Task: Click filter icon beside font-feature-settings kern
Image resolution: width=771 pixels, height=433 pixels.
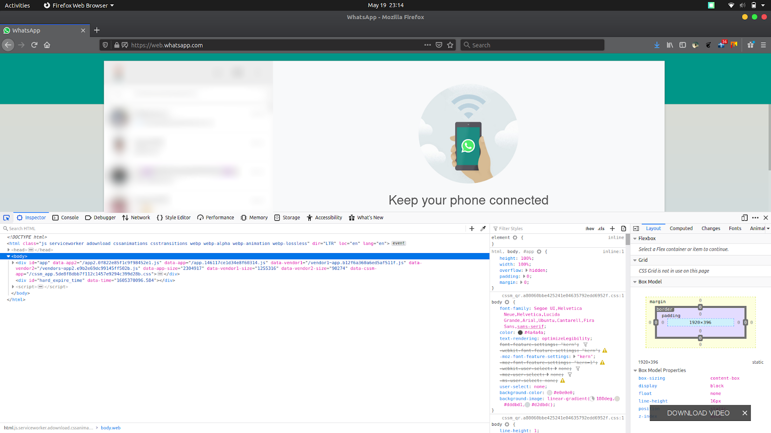Action: (x=585, y=344)
